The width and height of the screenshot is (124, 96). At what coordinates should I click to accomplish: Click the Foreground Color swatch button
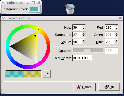(34, 9)
